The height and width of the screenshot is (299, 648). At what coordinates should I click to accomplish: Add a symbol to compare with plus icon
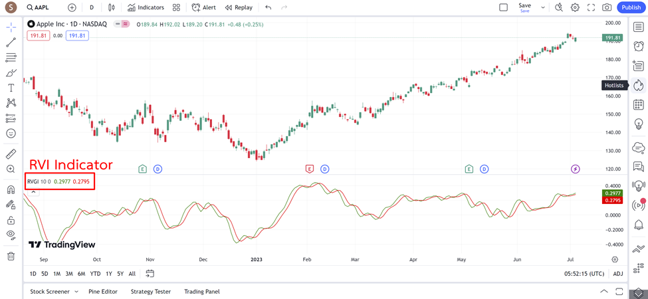pos(72,7)
